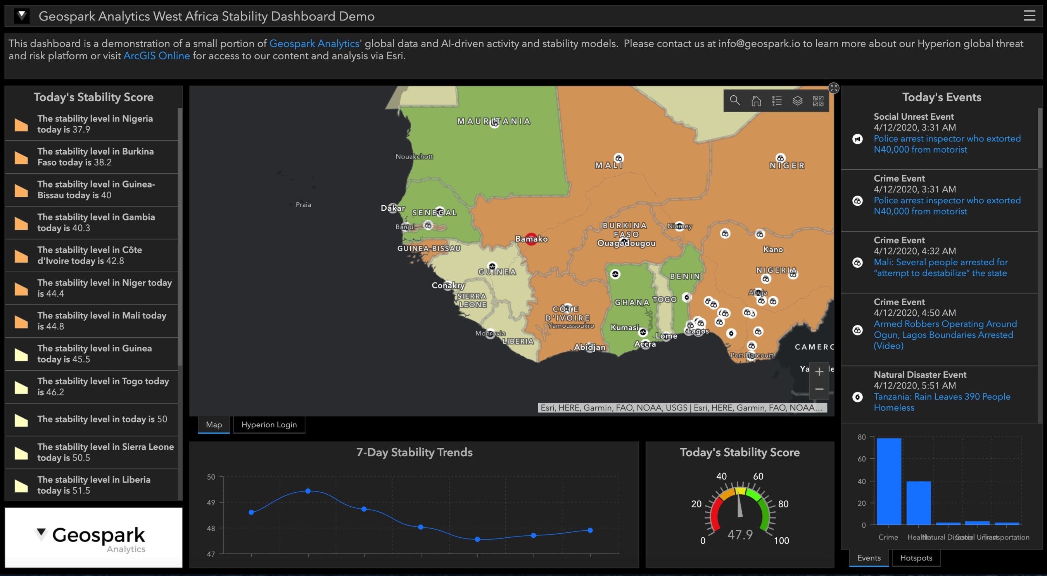
Task: Zoom in on the map
Action: point(819,371)
